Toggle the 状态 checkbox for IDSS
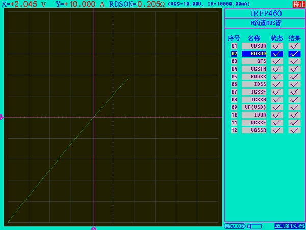Image resolution: width=306 pixels, height=230 pixels. click(x=277, y=84)
